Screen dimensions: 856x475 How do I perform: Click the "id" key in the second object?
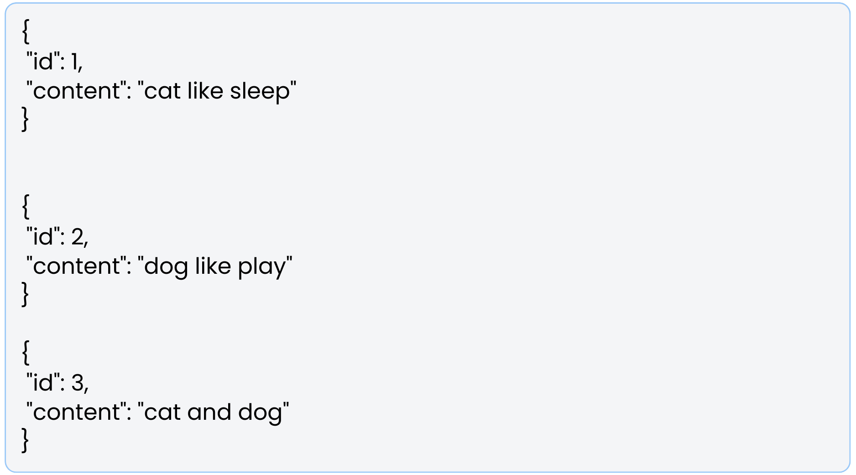(43, 236)
